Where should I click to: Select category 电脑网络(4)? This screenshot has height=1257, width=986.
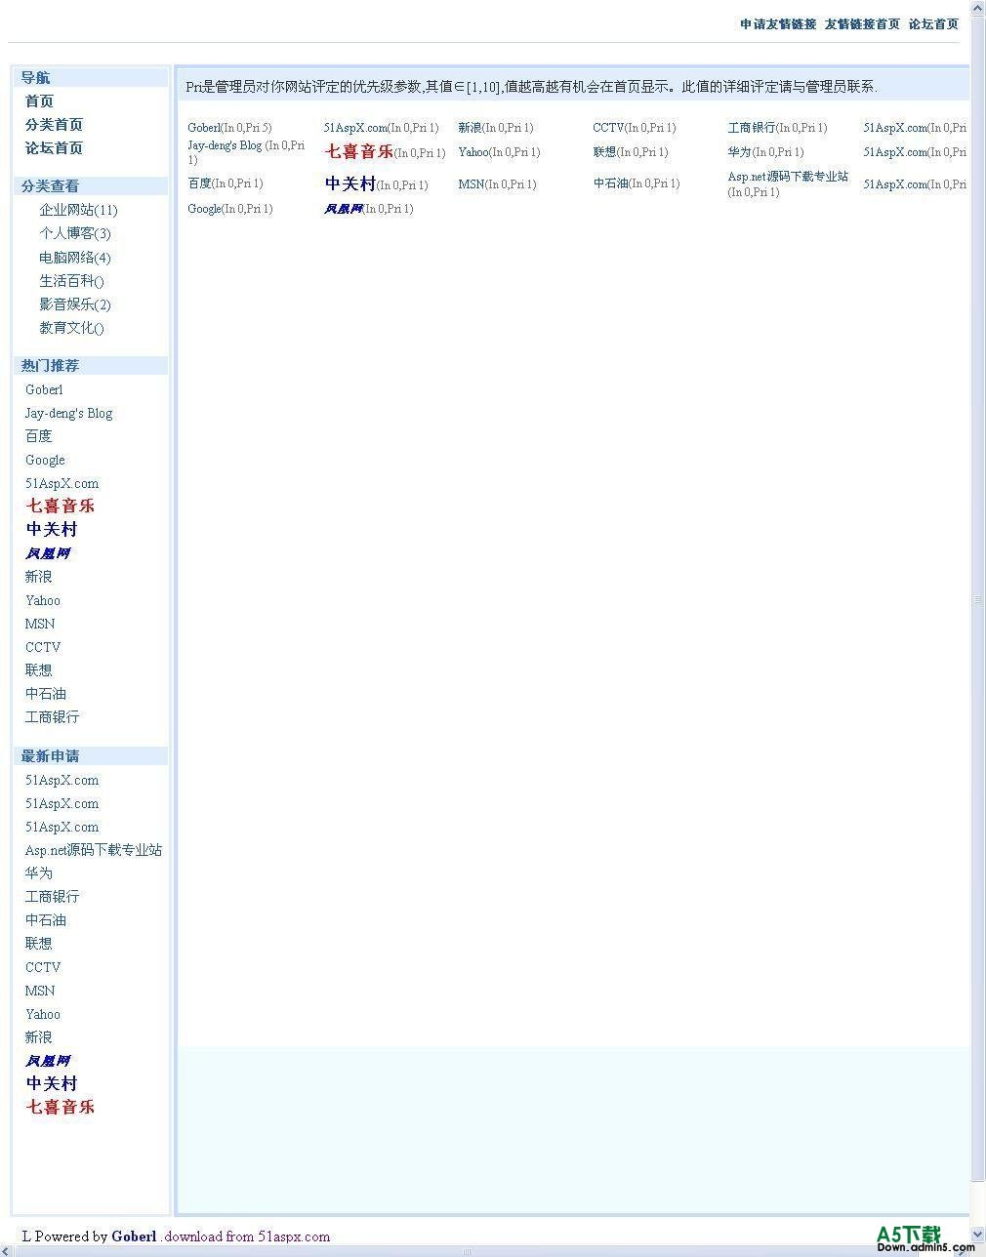coord(75,258)
